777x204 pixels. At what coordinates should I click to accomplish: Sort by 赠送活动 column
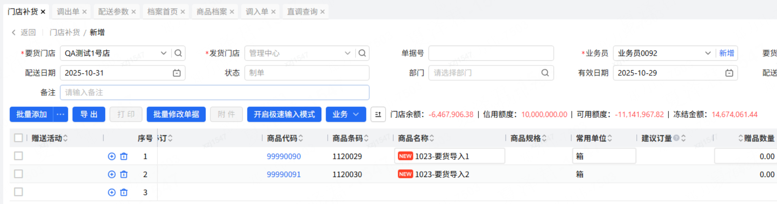(x=65, y=138)
